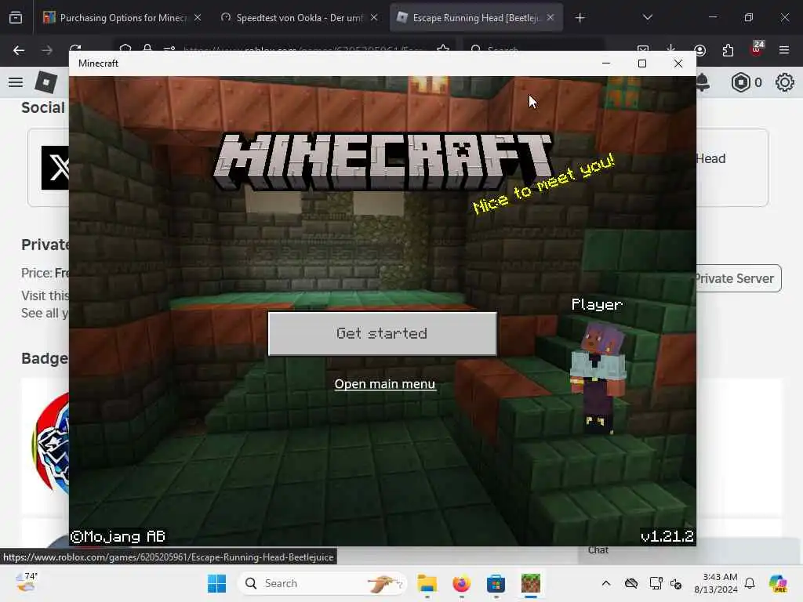Maximize the Minecraft window
The width and height of the screenshot is (803, 602).
click(x=642, y=63)
